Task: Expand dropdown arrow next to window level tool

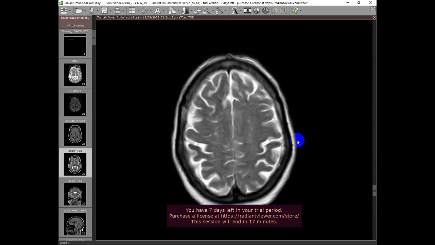Action: [191, 11]
